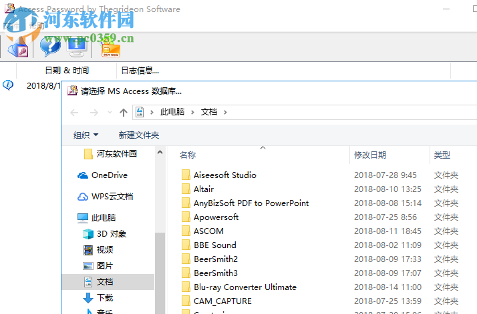Select 文档 in the navigation pane

[x=108, y=282]
